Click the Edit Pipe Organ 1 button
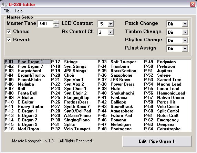This screenshot has height=153, width=197. coord(157,141)
